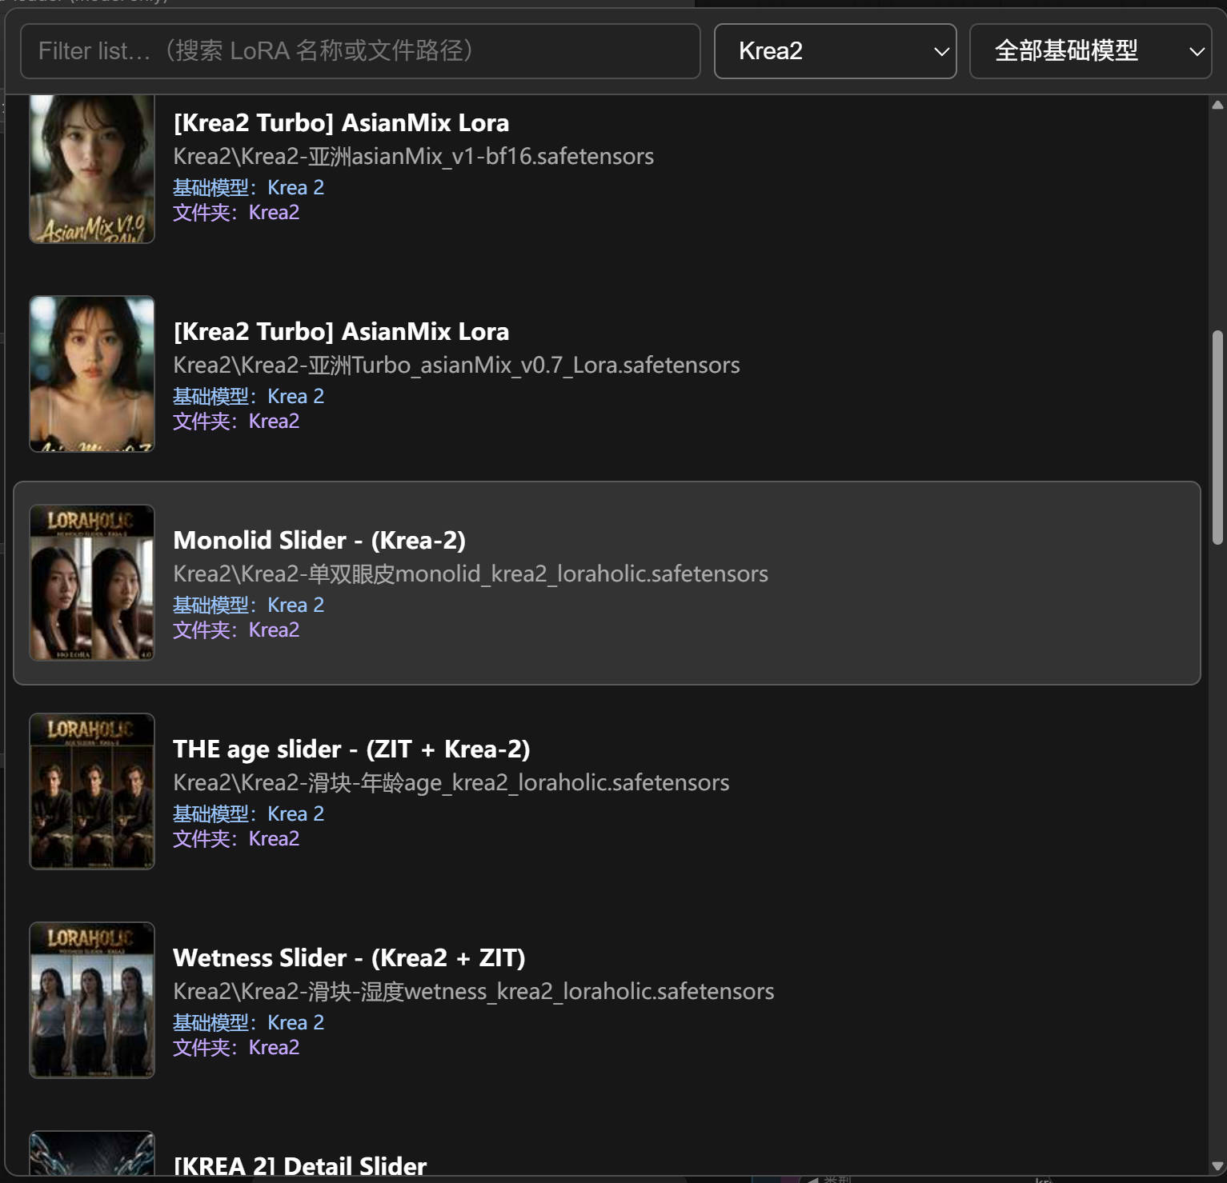
Task: Click 文件夹: Krea2 in the asianMix_v0.7 row
Action: click(237, 421)
